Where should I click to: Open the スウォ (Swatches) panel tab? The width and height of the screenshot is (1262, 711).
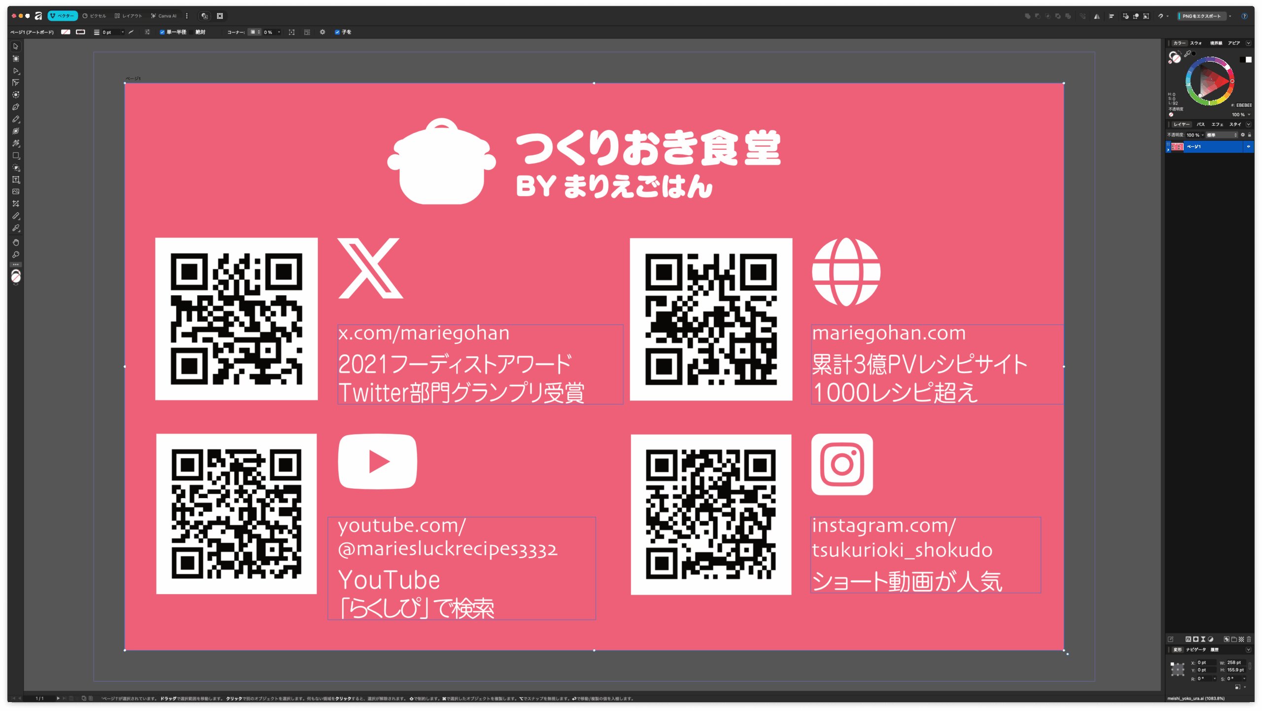1195,43
